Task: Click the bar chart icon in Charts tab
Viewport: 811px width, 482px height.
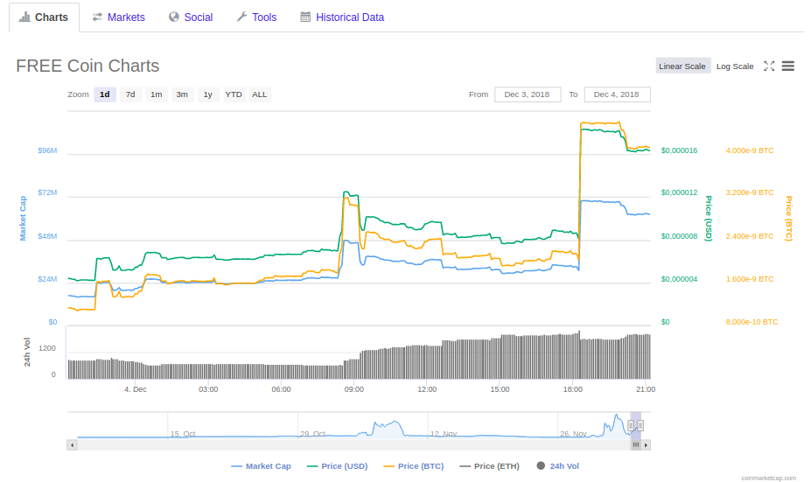Action: point(24,17)
